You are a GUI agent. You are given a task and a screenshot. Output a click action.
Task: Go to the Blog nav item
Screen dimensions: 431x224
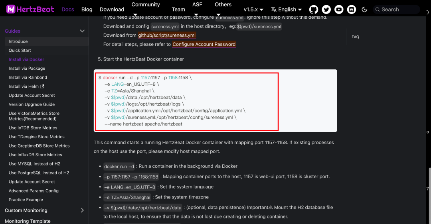coord(87,10)
